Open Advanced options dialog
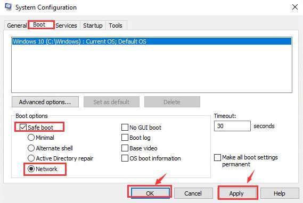The height and width of the screenshot is (203, 303). (45, 102)
